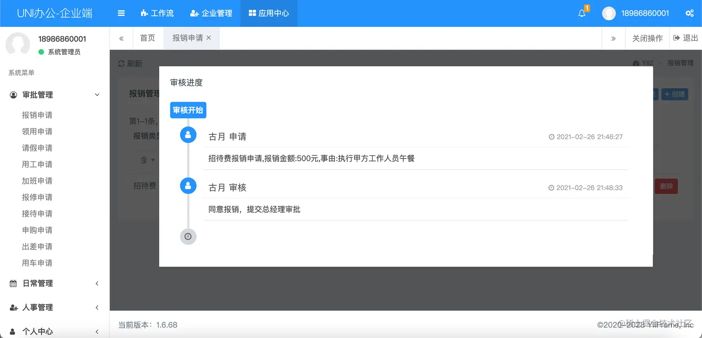Screen dimensions: 702x338
Task: Click the 审批管理 person icon
Action: click(13, 95)
